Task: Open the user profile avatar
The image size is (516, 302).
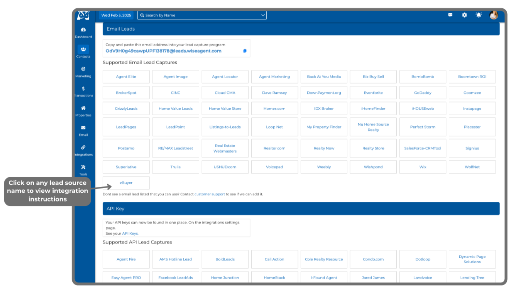Action: coord(494,15)
